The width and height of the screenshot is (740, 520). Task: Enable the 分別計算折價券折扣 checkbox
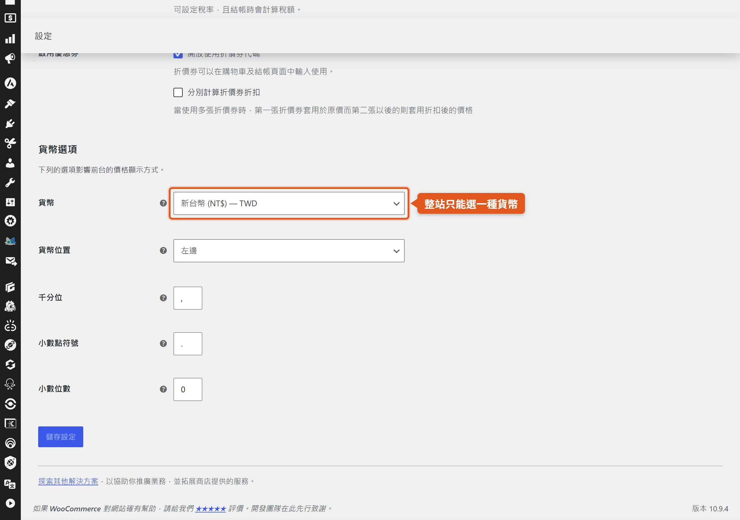point(178,92)
